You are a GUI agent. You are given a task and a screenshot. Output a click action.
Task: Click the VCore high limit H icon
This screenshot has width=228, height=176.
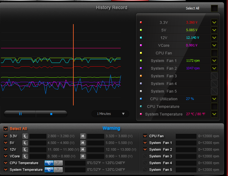[x=83, y=156]
